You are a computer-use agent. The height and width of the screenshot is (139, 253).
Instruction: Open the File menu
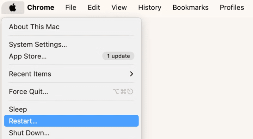71,7
